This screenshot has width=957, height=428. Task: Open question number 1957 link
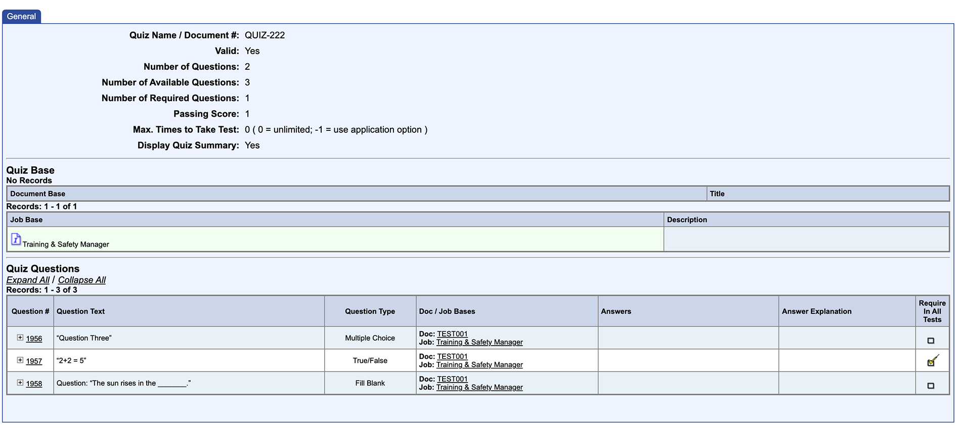coord(34,361)
